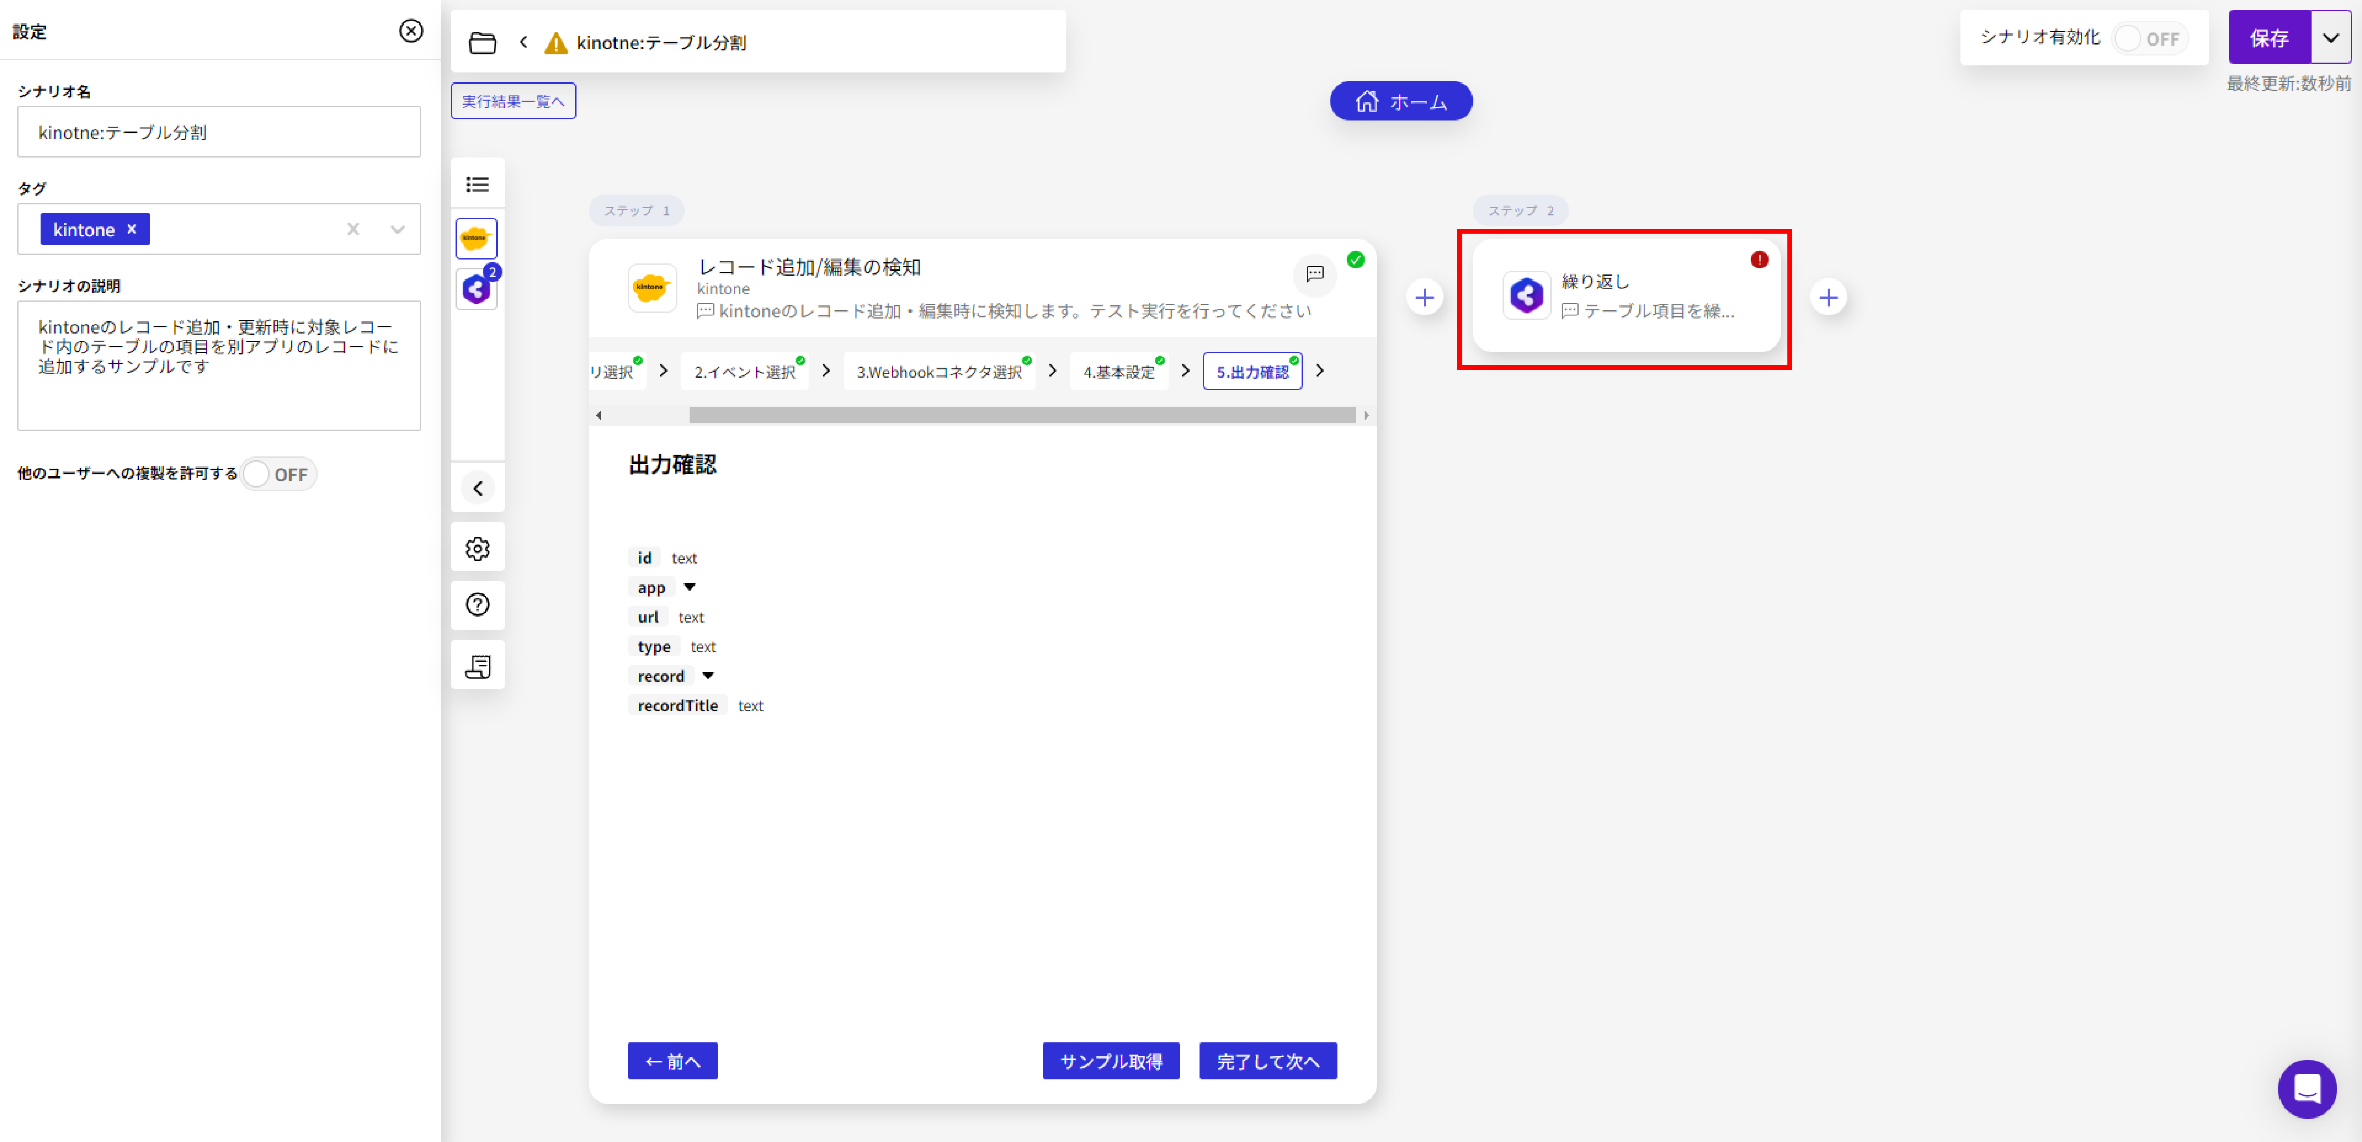Expand the app output field
The width and height of the screenshot is (2362, 1142).
click(x=690, y=588)
